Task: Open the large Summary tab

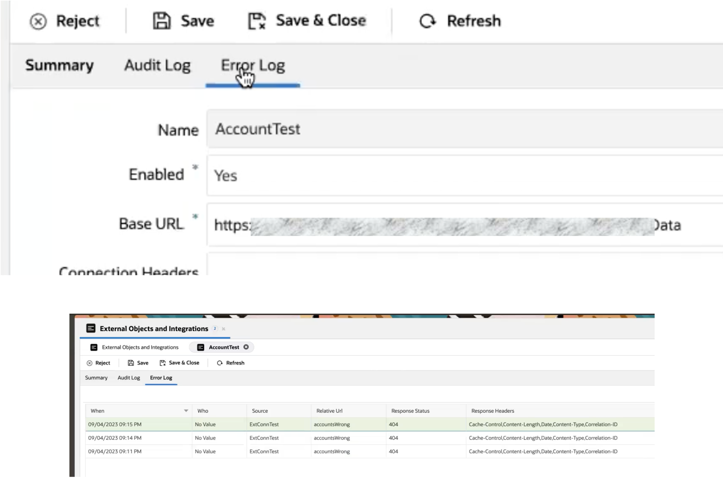Action: pos(60,65)
